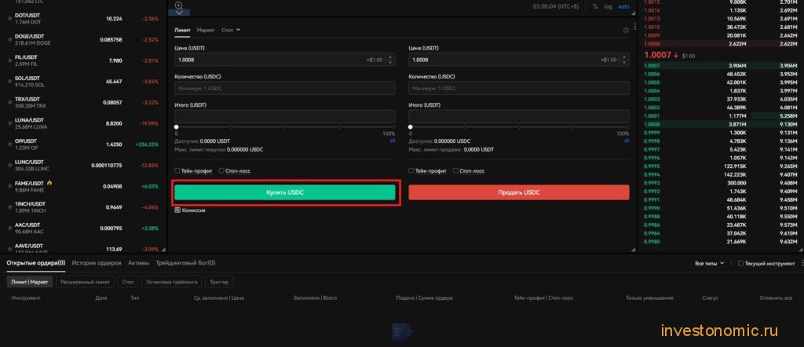
Task: Select the Триггер filter
Action: 220,282
